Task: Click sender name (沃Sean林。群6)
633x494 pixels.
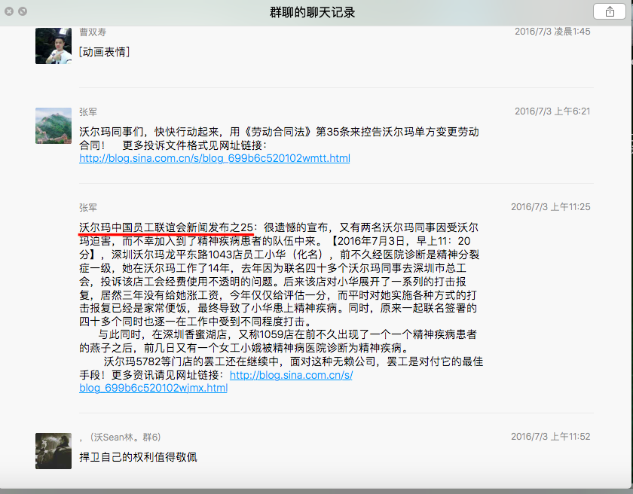Action: coord(120,437)
